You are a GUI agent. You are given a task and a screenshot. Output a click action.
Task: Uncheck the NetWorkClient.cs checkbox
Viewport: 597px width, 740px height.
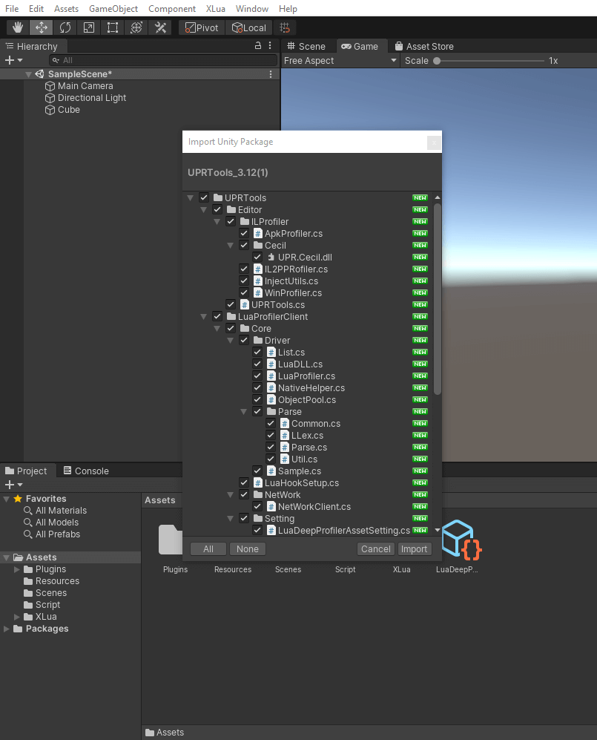tap(257, 507)
